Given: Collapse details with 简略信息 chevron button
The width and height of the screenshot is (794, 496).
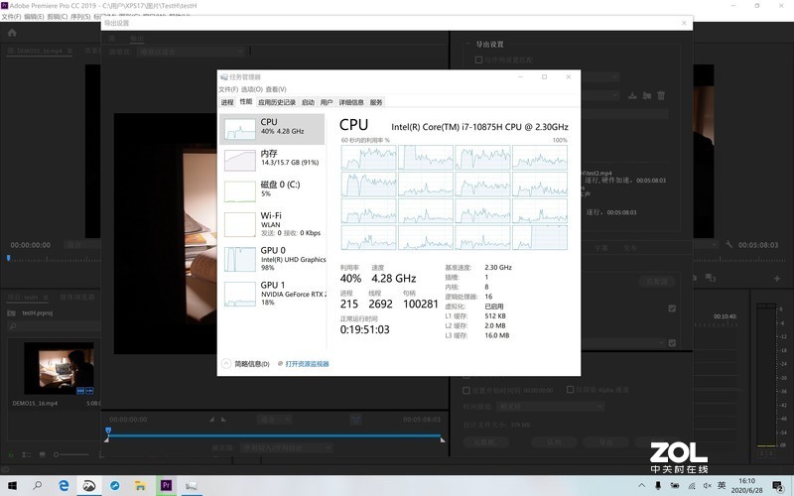Looking at the screenshot, I should point(225,364).
